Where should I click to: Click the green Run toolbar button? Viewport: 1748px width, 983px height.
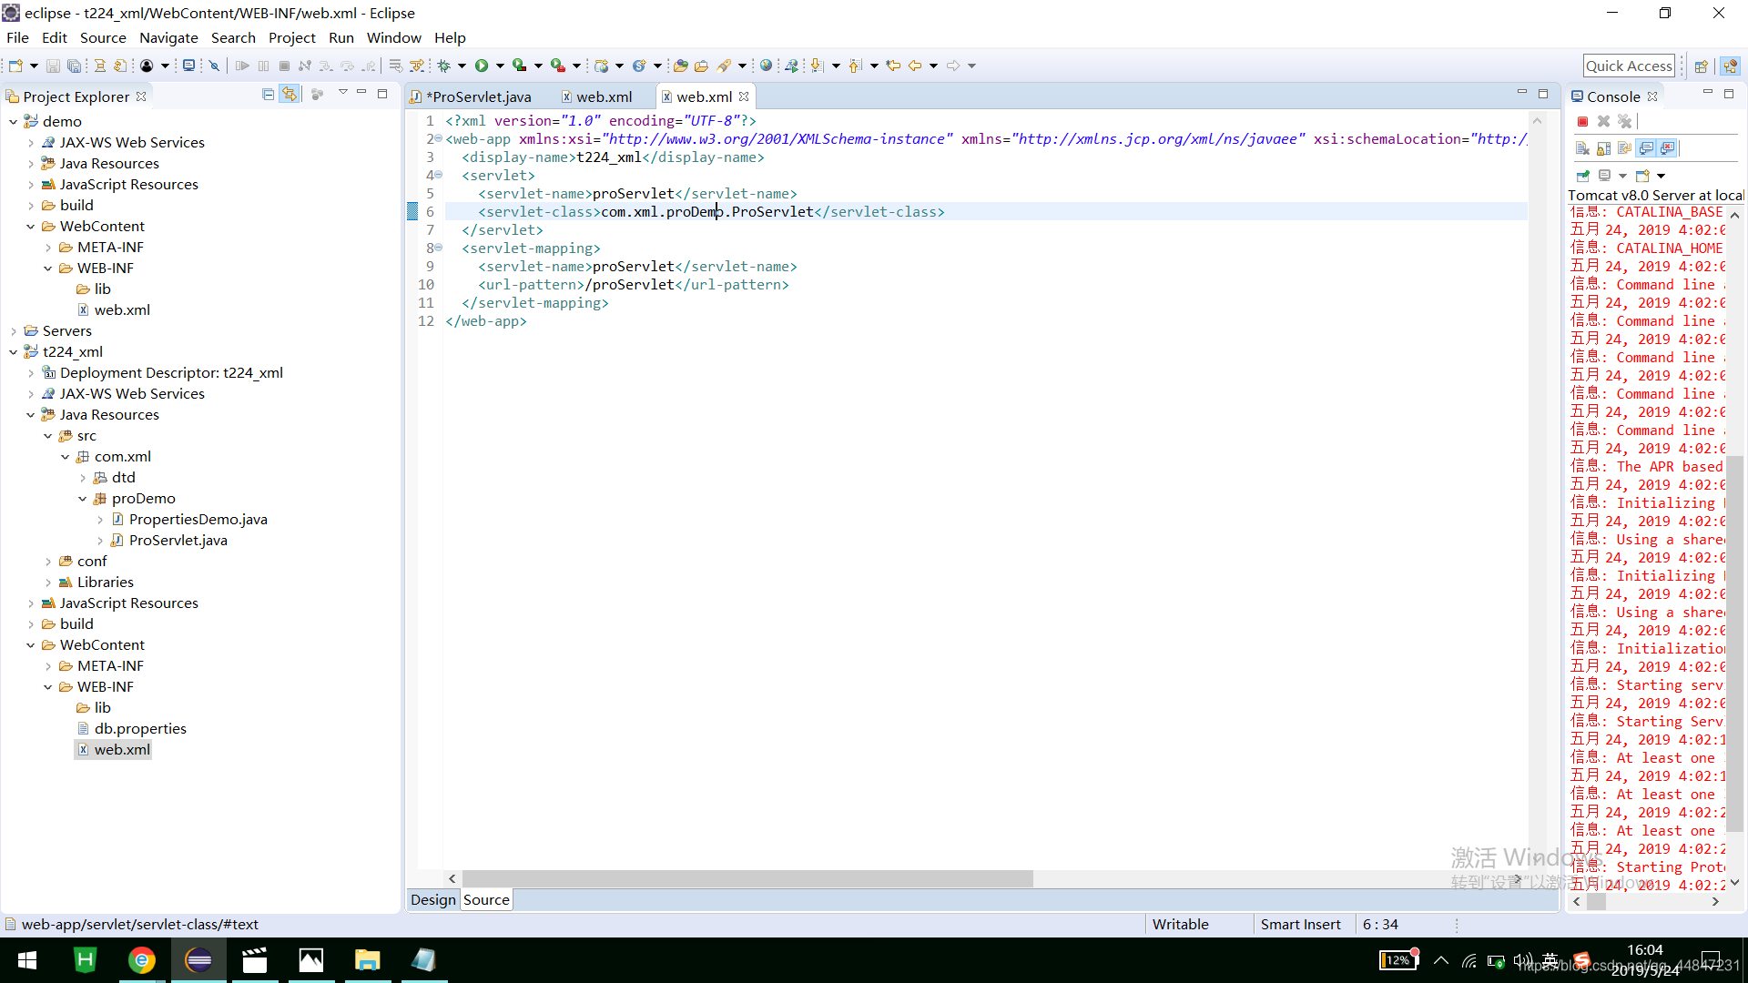[x=482, y=66]
